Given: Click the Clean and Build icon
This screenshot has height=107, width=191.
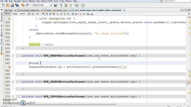Looking at the screenshot, I should tap(66, 5).
